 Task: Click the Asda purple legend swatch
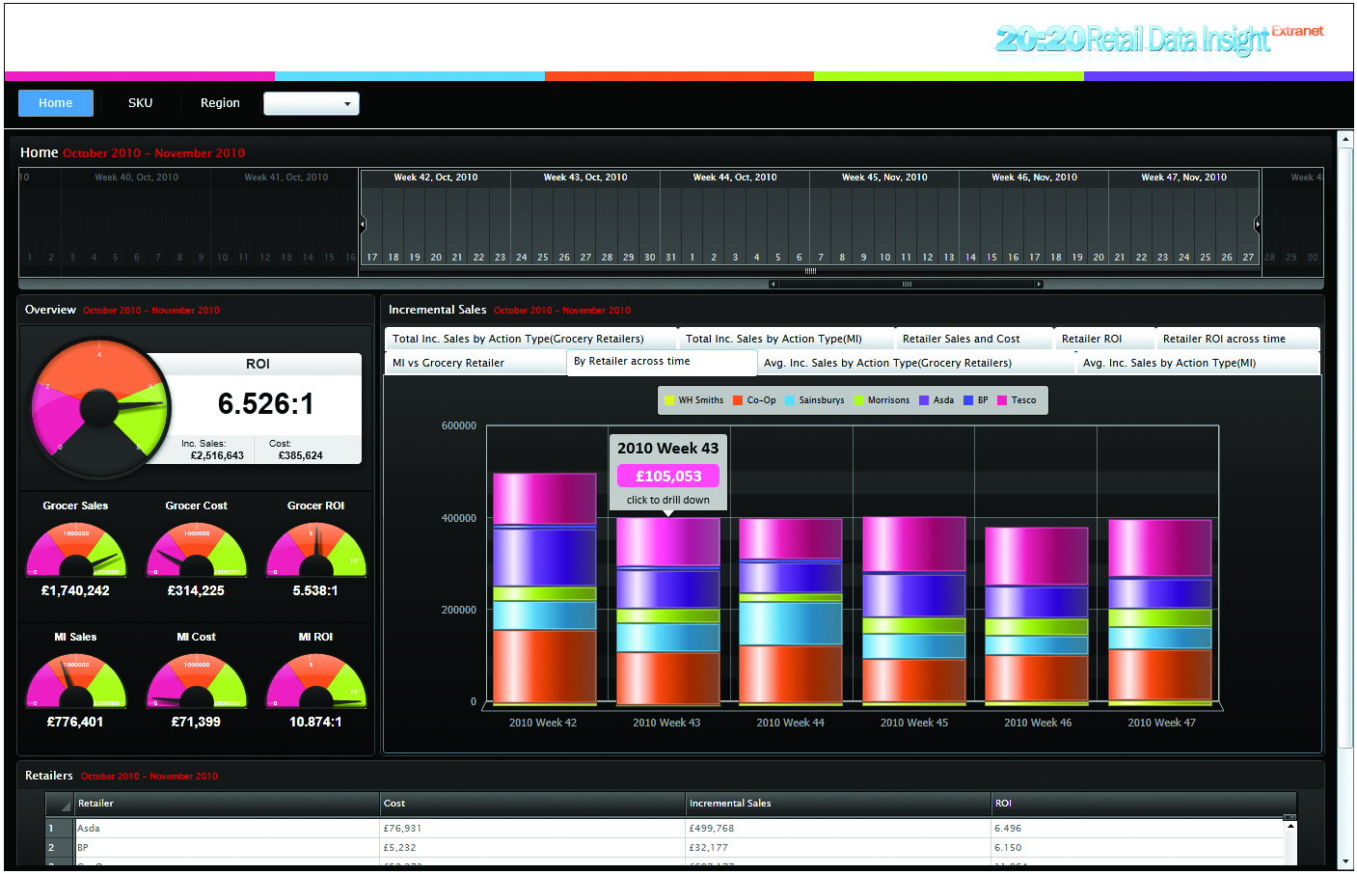(x=924, y=400)
